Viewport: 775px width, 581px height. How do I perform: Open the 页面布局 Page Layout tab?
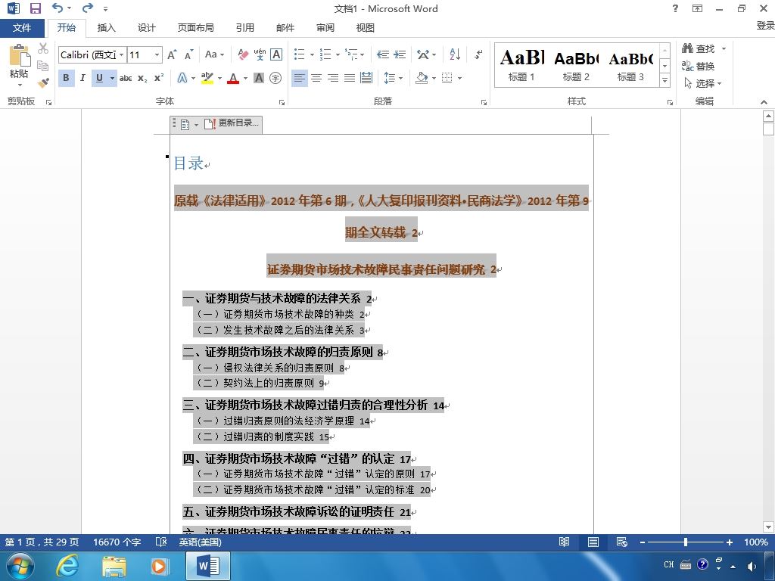click(196, 28)
